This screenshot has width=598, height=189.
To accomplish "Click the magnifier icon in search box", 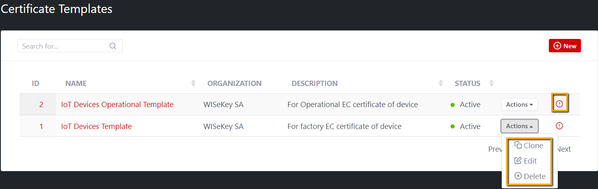I will coord(113,46).
